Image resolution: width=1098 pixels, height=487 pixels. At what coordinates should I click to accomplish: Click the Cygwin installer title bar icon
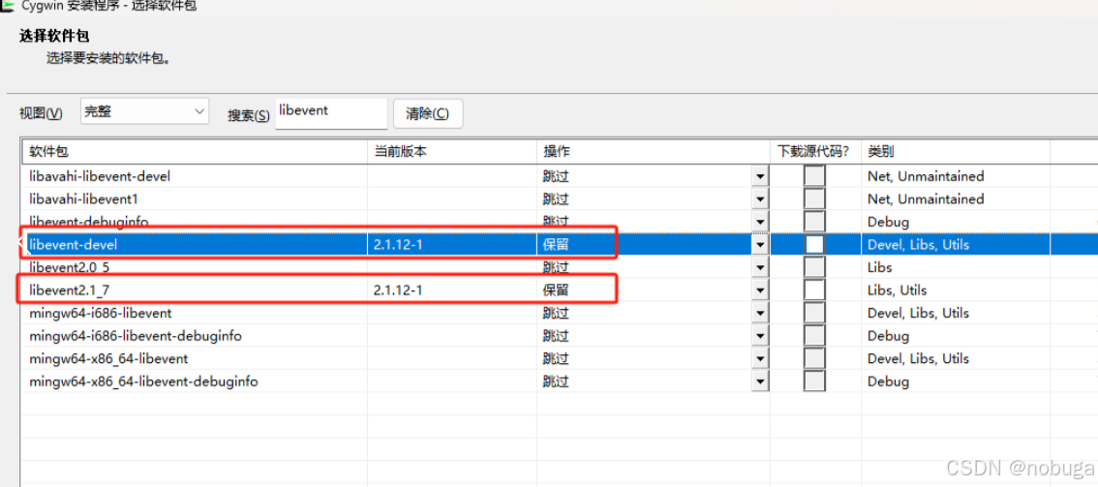coord(7,7)
